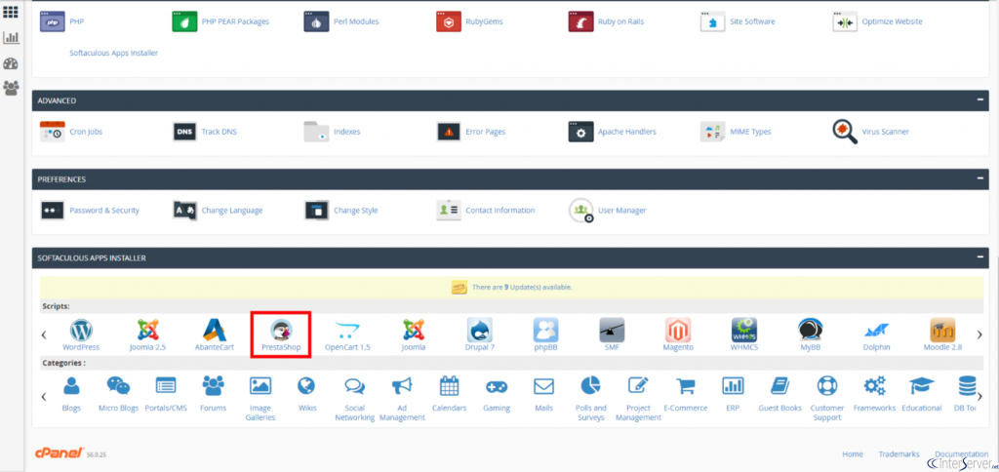Open the Virus Scanner tool
This screenshot has height=472, width=999.
(x=845, y=131)
